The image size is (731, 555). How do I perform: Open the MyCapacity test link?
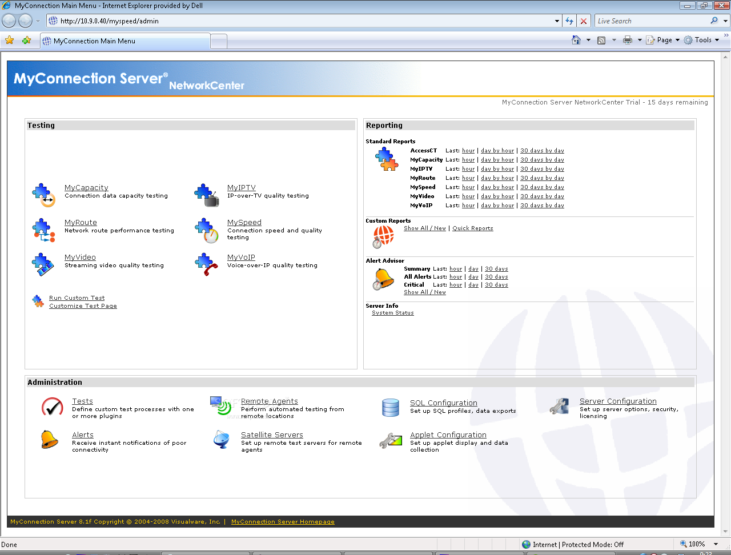coord(86,187)
